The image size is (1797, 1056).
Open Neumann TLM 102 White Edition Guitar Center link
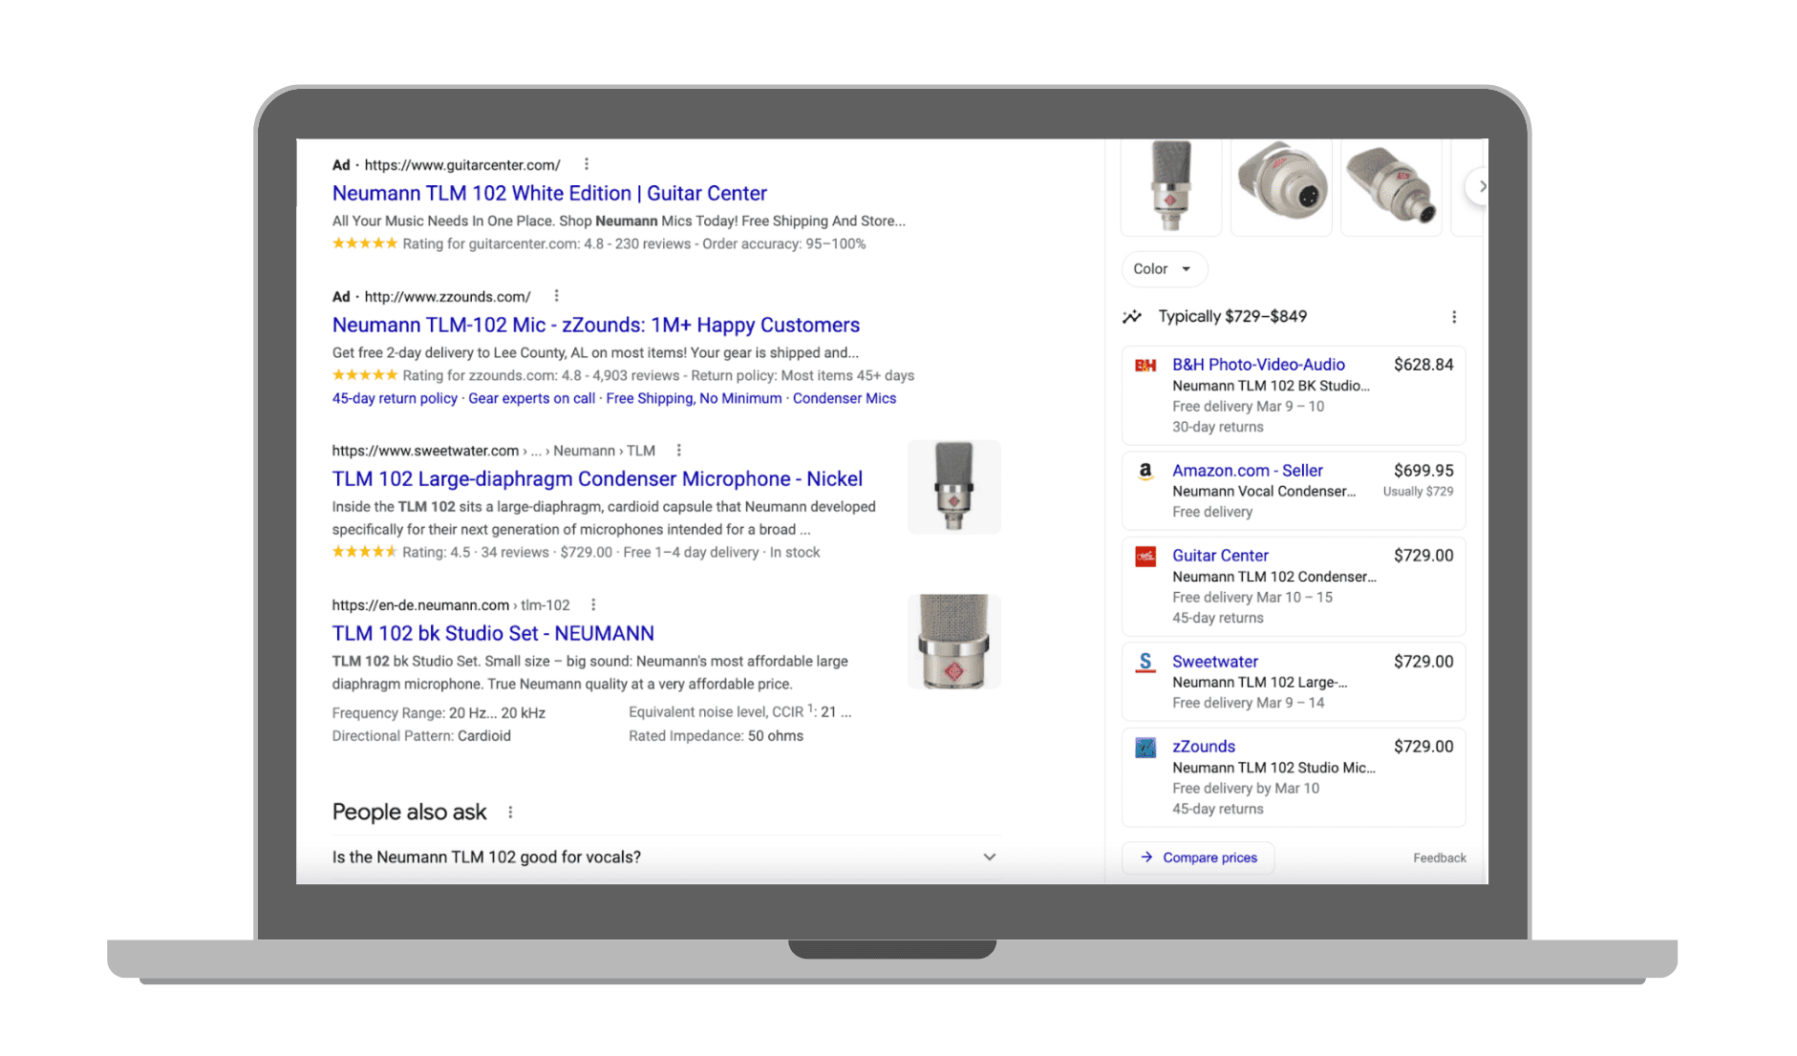pos(548,194)
